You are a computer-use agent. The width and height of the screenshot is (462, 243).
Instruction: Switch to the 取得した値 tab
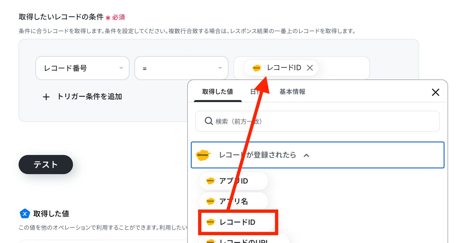coord(218,92)
